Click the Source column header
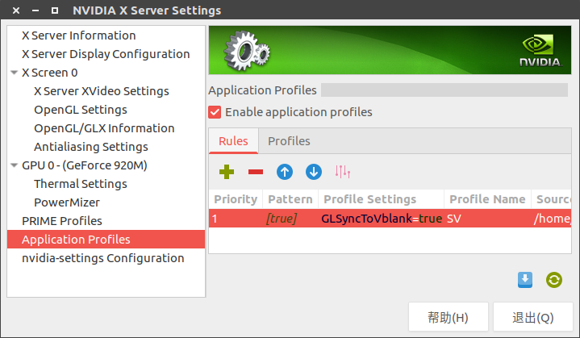Viewport: 580px width, 338px height. (x=552, y=199)
